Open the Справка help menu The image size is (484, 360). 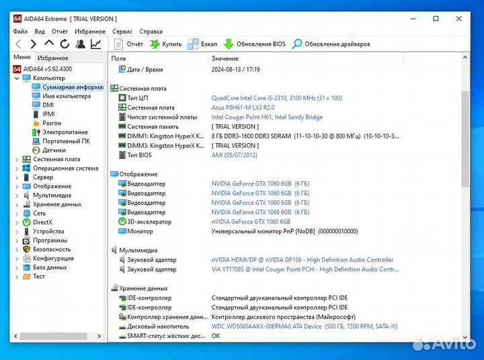tap(151, 32)
